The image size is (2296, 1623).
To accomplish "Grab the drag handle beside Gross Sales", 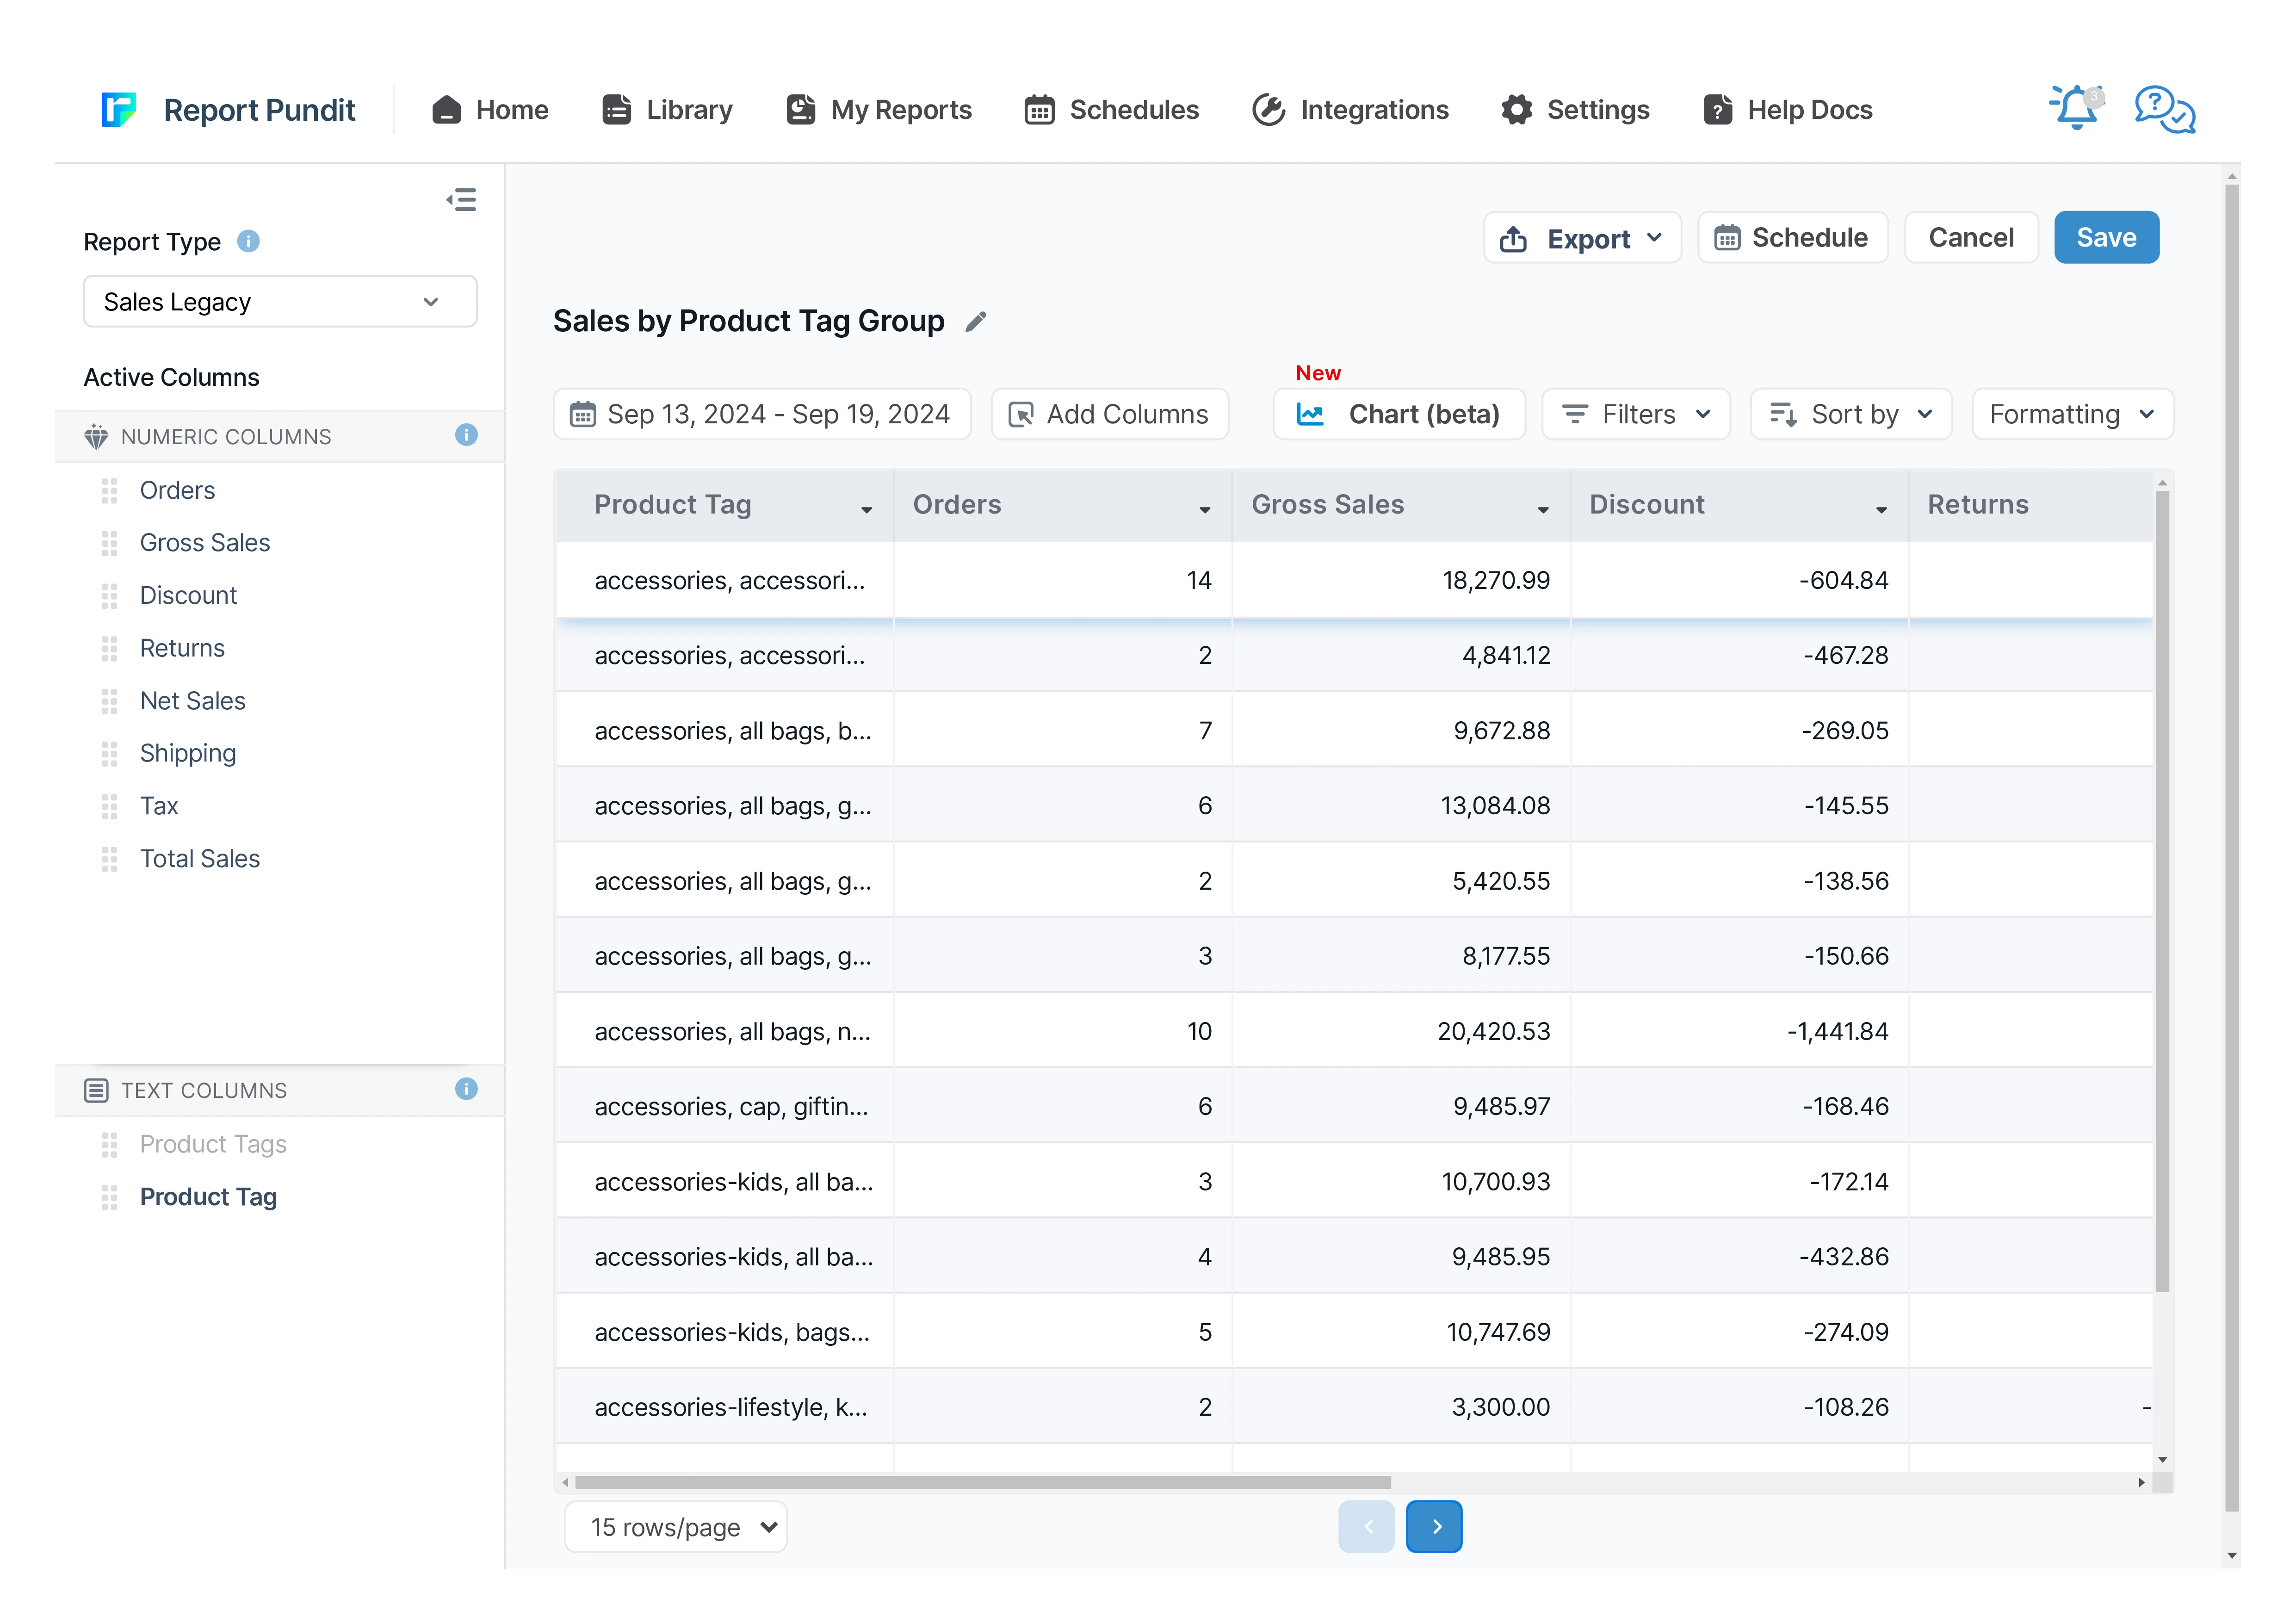I will pos(109,543).
